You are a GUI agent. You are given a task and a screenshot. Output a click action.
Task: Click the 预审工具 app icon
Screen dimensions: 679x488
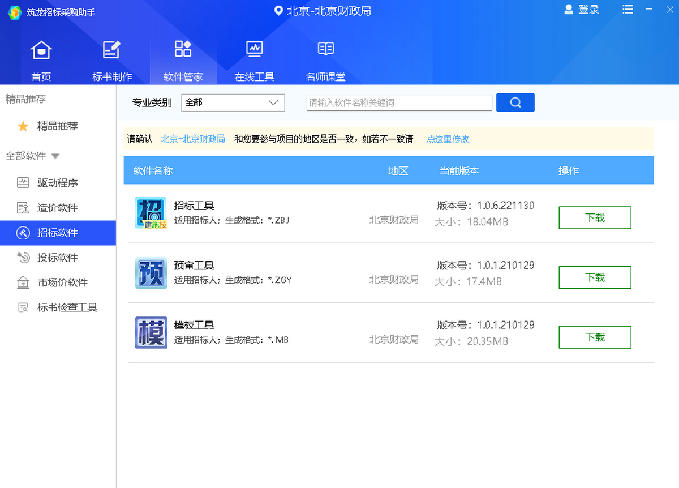(151, 273)
